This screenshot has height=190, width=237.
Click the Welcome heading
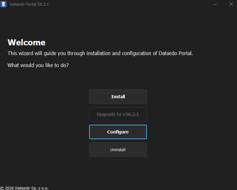tap(26, 42)
